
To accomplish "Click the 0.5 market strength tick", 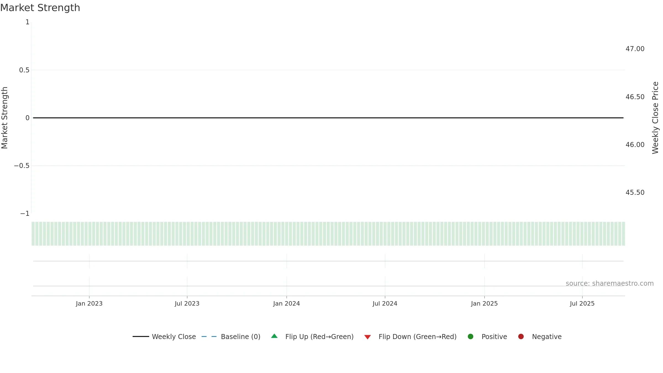I will click(x=24, y=70).
